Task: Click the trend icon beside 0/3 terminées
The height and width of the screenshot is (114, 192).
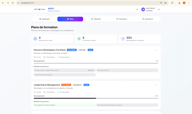Action: tap(58, 57)
